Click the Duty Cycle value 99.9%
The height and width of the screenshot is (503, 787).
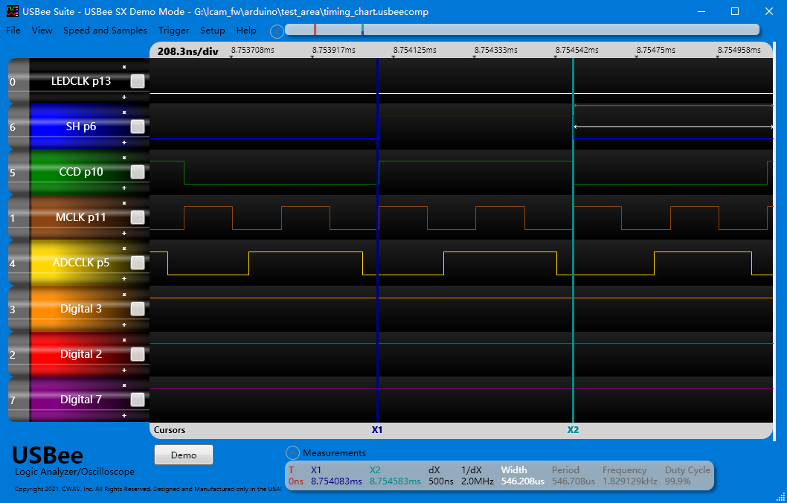click(x=678, y=481)
